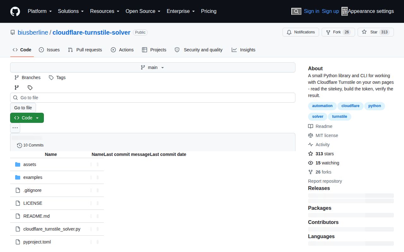The width and height of the screenshot is (404, 252).
Task: Click the branches icon below Branches
Action: pos(17,88)
